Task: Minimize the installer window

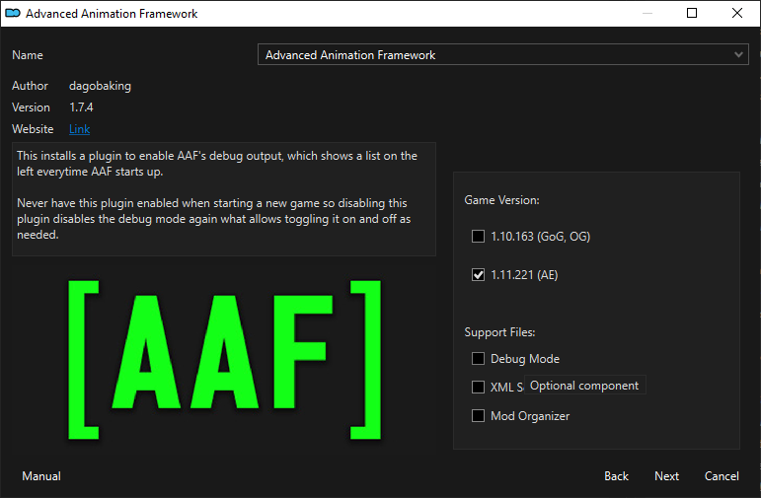Action: coord(647,13)
